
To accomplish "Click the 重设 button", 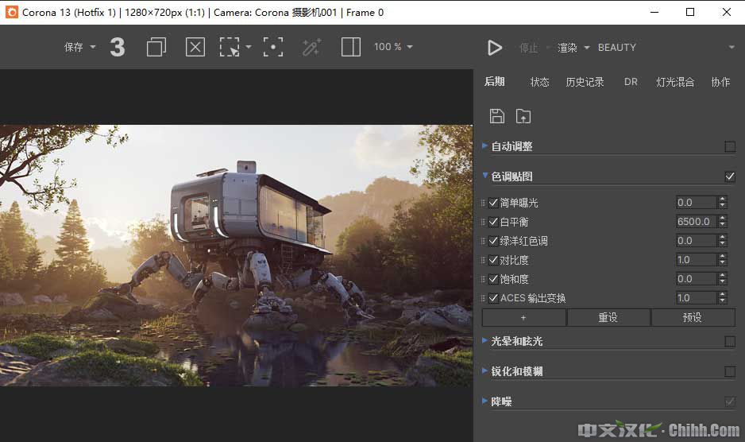I will (608, 317).
